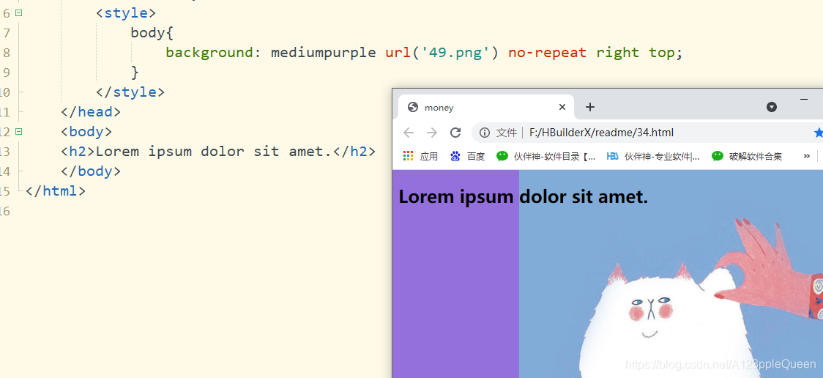Select the Lorem ipsum heading in the webpage
Image resolution: width=823 pixels, height=378 pixels.
click(524, 197)
